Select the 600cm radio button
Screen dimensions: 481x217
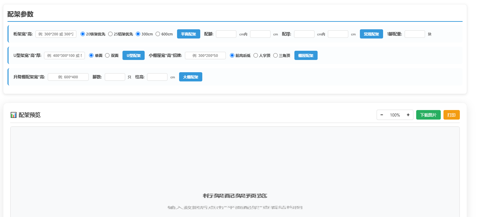coord(158,34)
